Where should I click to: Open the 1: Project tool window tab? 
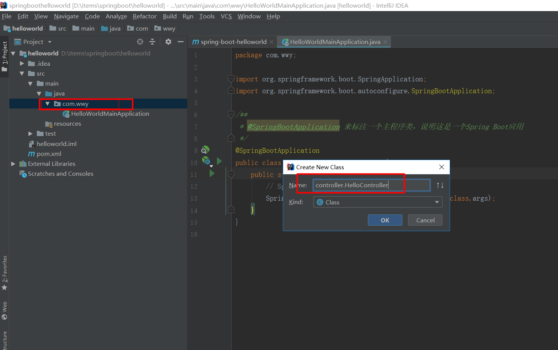(x=5, y=57)
